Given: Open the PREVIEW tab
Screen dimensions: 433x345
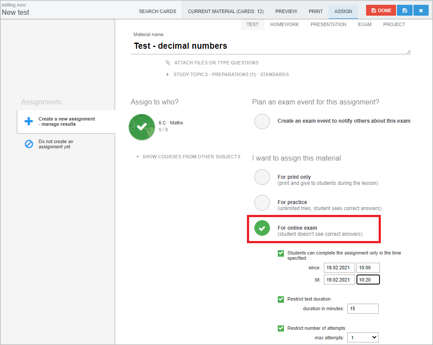Looking at the screenshot, I should click(x=286, y=11).
